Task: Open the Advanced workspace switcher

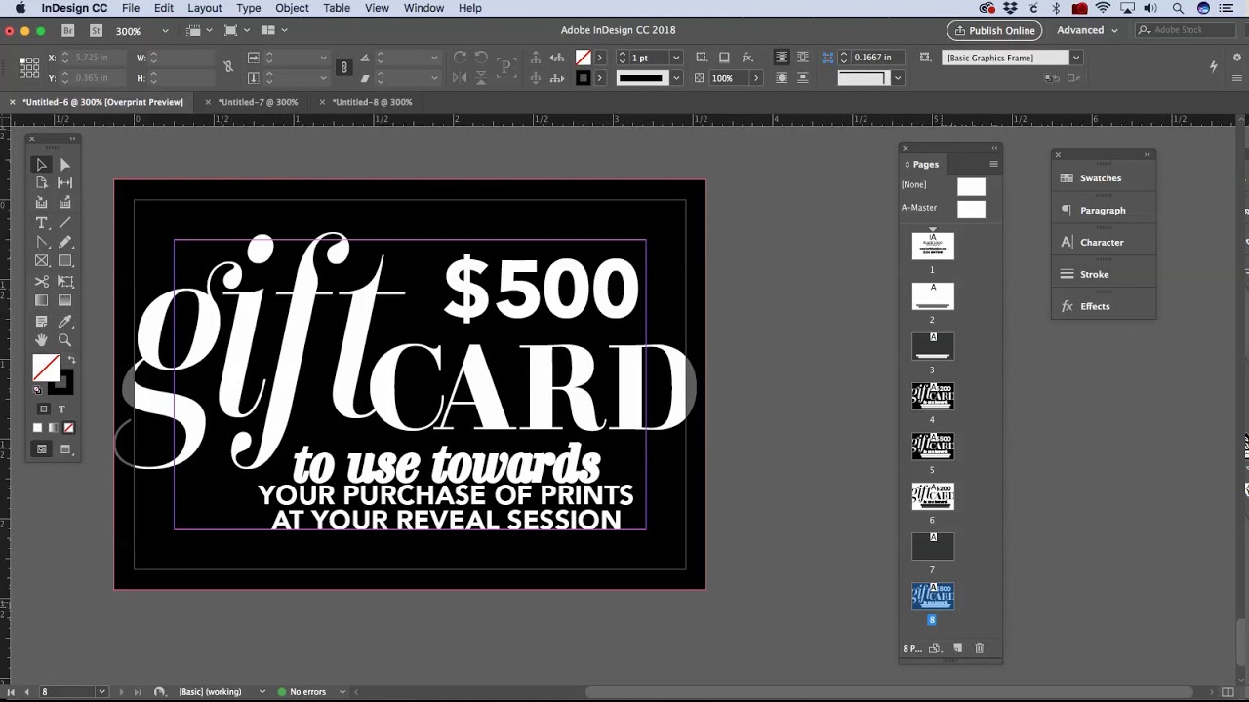Action: (1087, 30)
